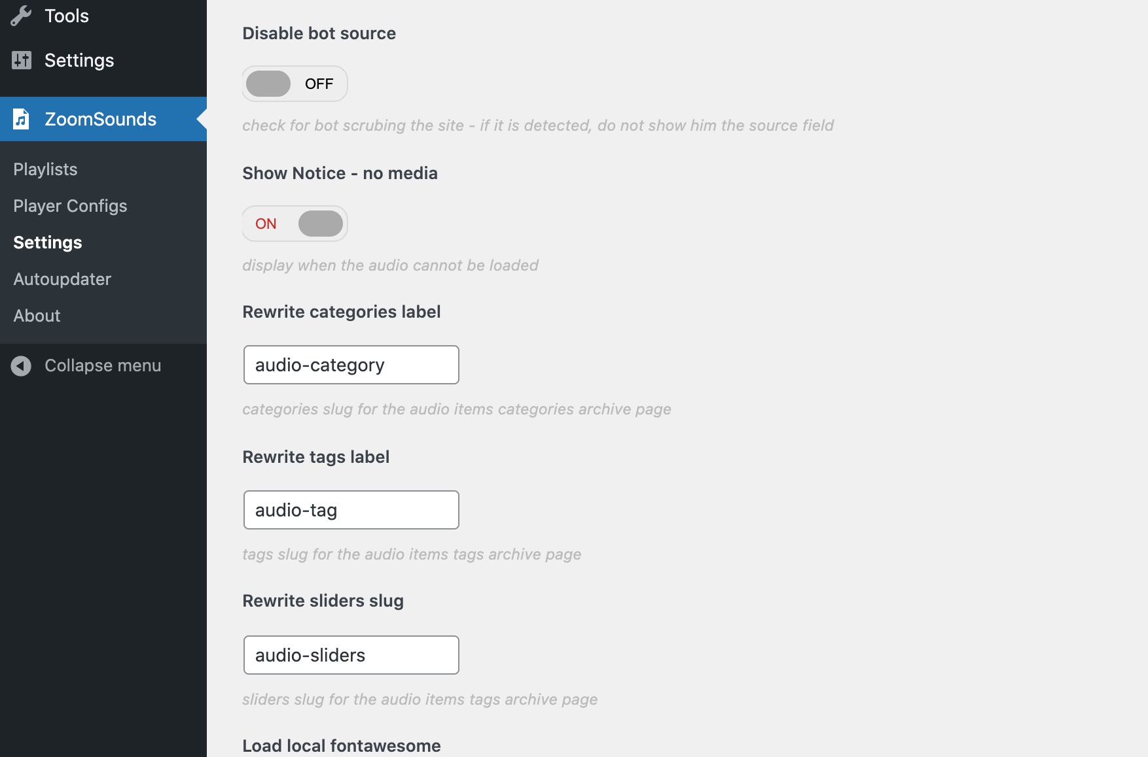The image size is (1148, 757).
Task: Click the Rewrite sliders slug field
Action: pyautogui.click(x=351, y=655)
